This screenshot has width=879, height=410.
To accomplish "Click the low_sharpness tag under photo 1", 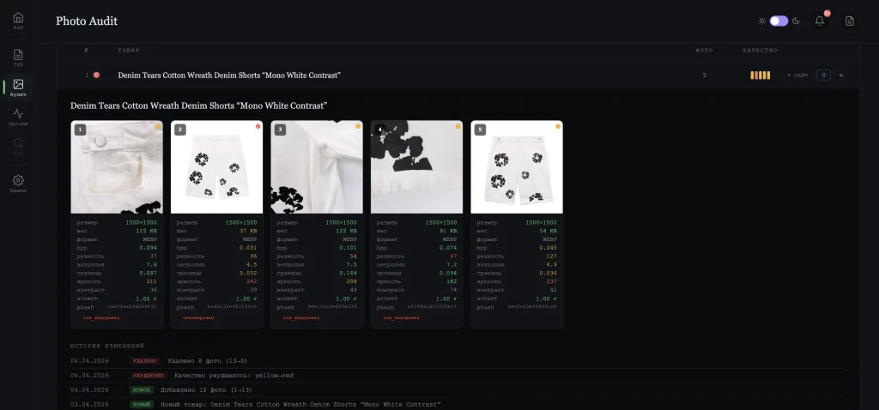I will coord(101,317).
